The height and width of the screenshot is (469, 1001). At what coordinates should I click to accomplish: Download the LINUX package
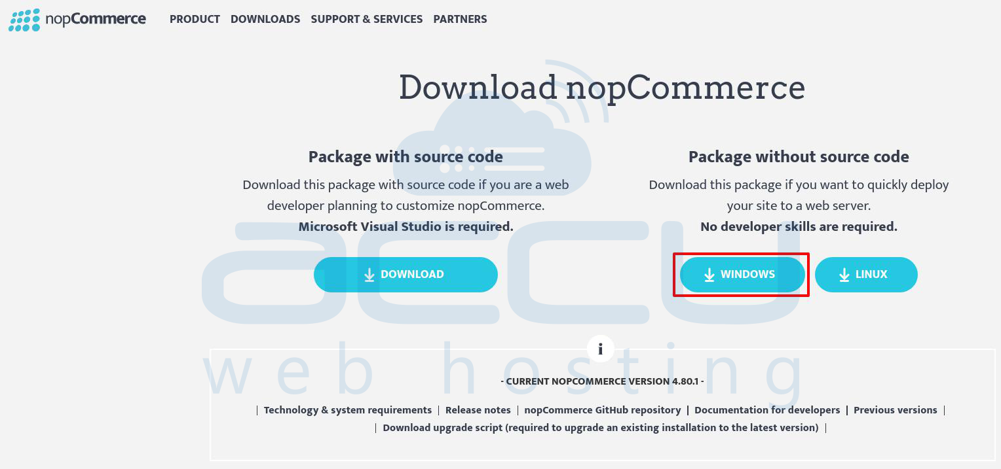[866, 275]
